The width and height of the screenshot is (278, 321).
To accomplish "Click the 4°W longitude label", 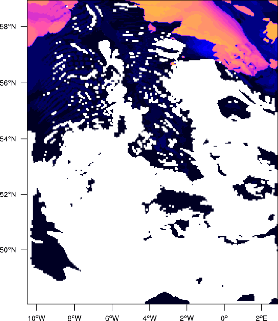I will [x=150, y=318].
